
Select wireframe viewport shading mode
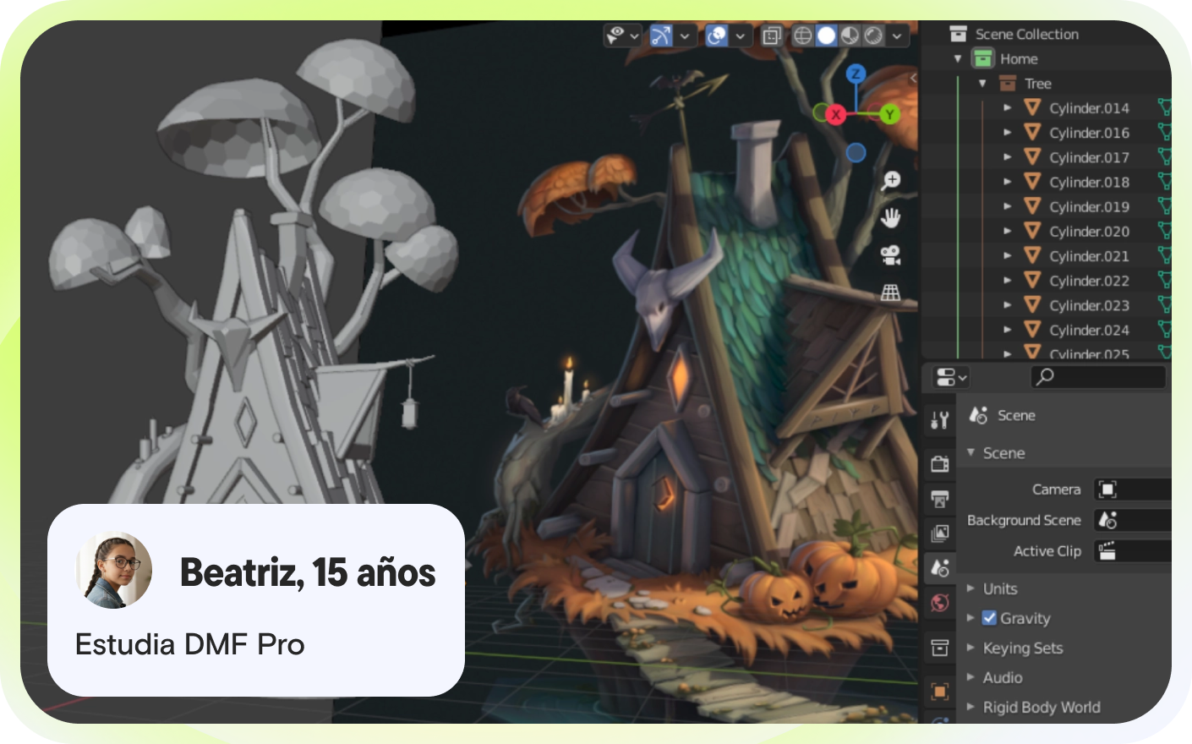pos(802,36)
